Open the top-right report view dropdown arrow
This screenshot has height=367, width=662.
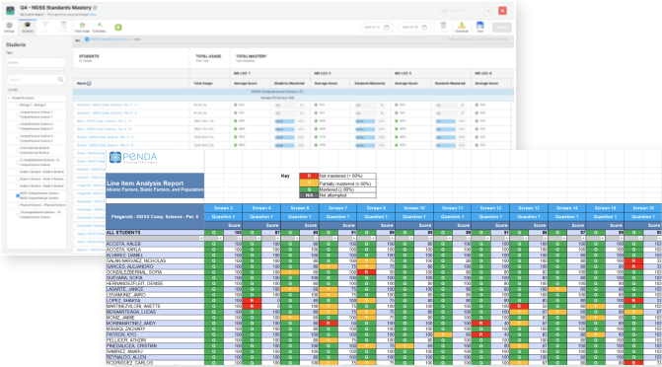click(488, 11)
